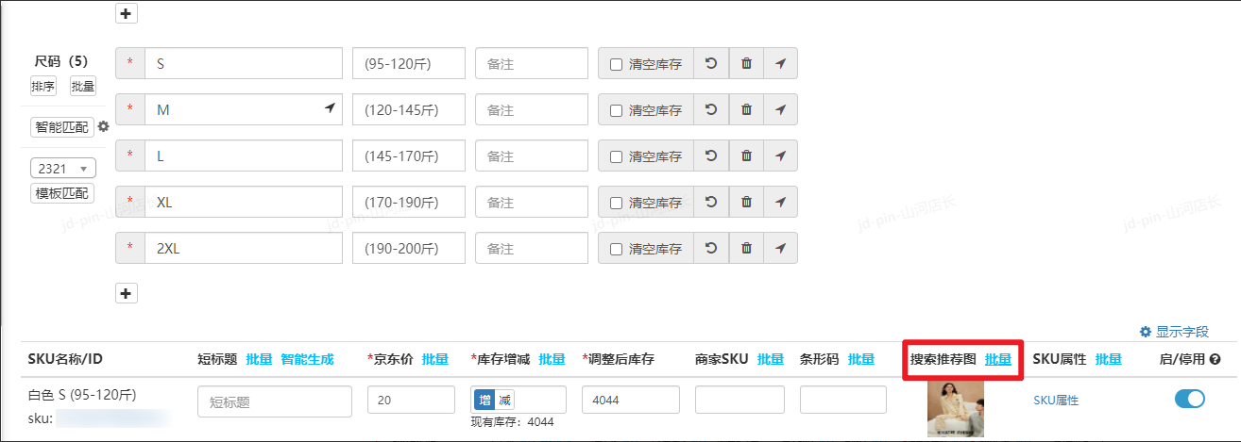The height and width of the screenshot is (442, 1241).
Task: Click the 京东价 input field showing 20
Action: point(411,400)
